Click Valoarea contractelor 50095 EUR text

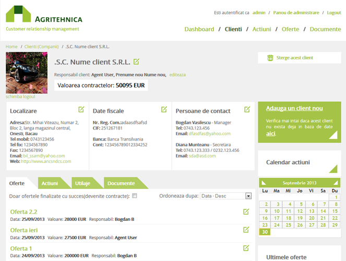pos(101,86)
